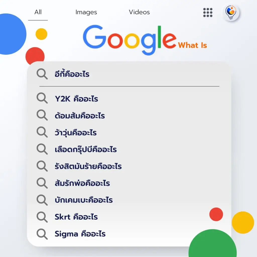Open the Google apps grid icon
This screenshot has width=257, height=257.
click(x=208, y=12)
